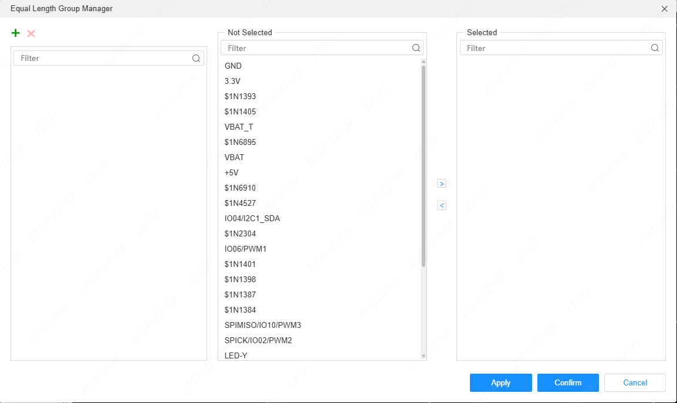Image resolution: width=677 pixels, height=403 pixels.
Task: Move net to Selected with right arrow
Action: (442, 184)
